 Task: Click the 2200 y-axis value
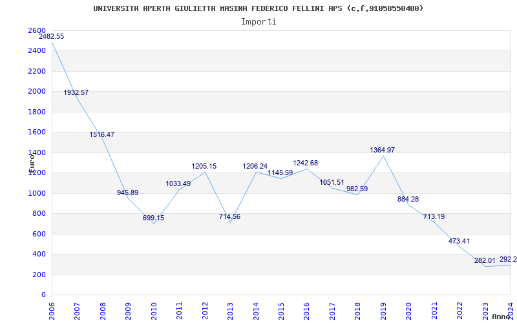tap(37, 71)
